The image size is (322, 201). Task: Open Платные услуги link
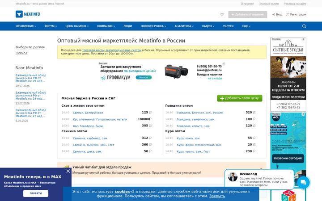(x=269, y=4)
